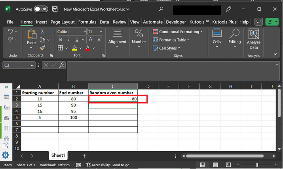This screenshot has height=169, width=283.
Task: Switch to the Formulas ribbon tab
Action: click(x=87, y=22)
